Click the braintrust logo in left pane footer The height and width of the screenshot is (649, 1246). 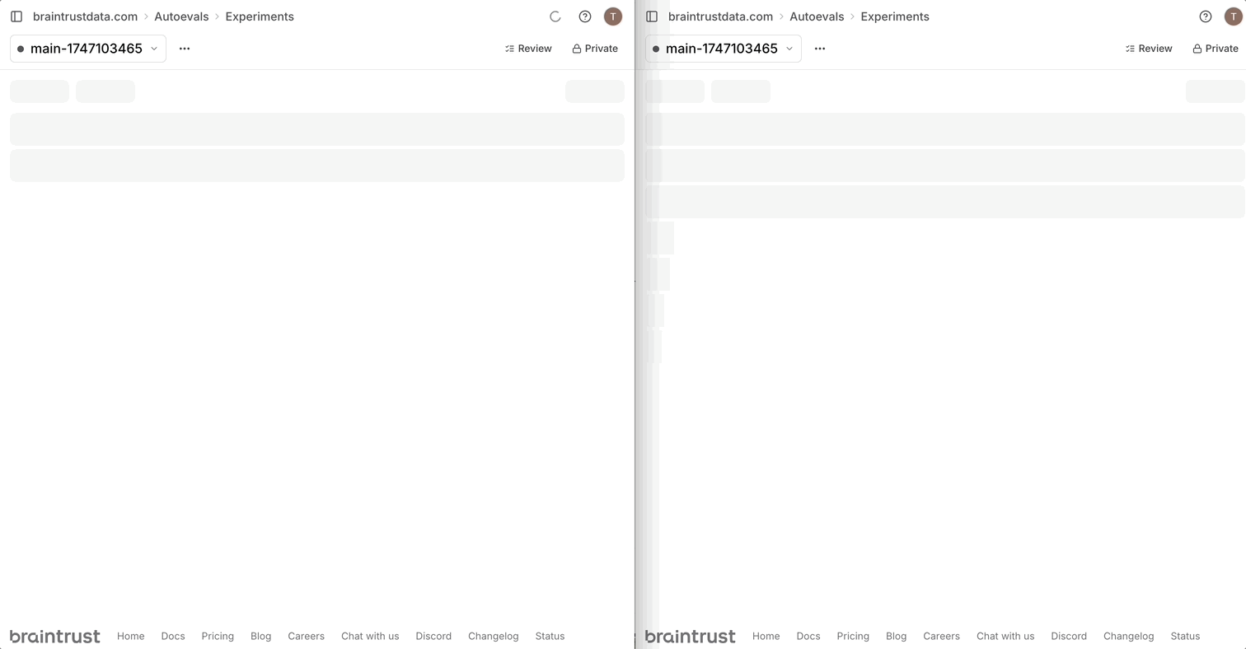(x=55, y=636)
